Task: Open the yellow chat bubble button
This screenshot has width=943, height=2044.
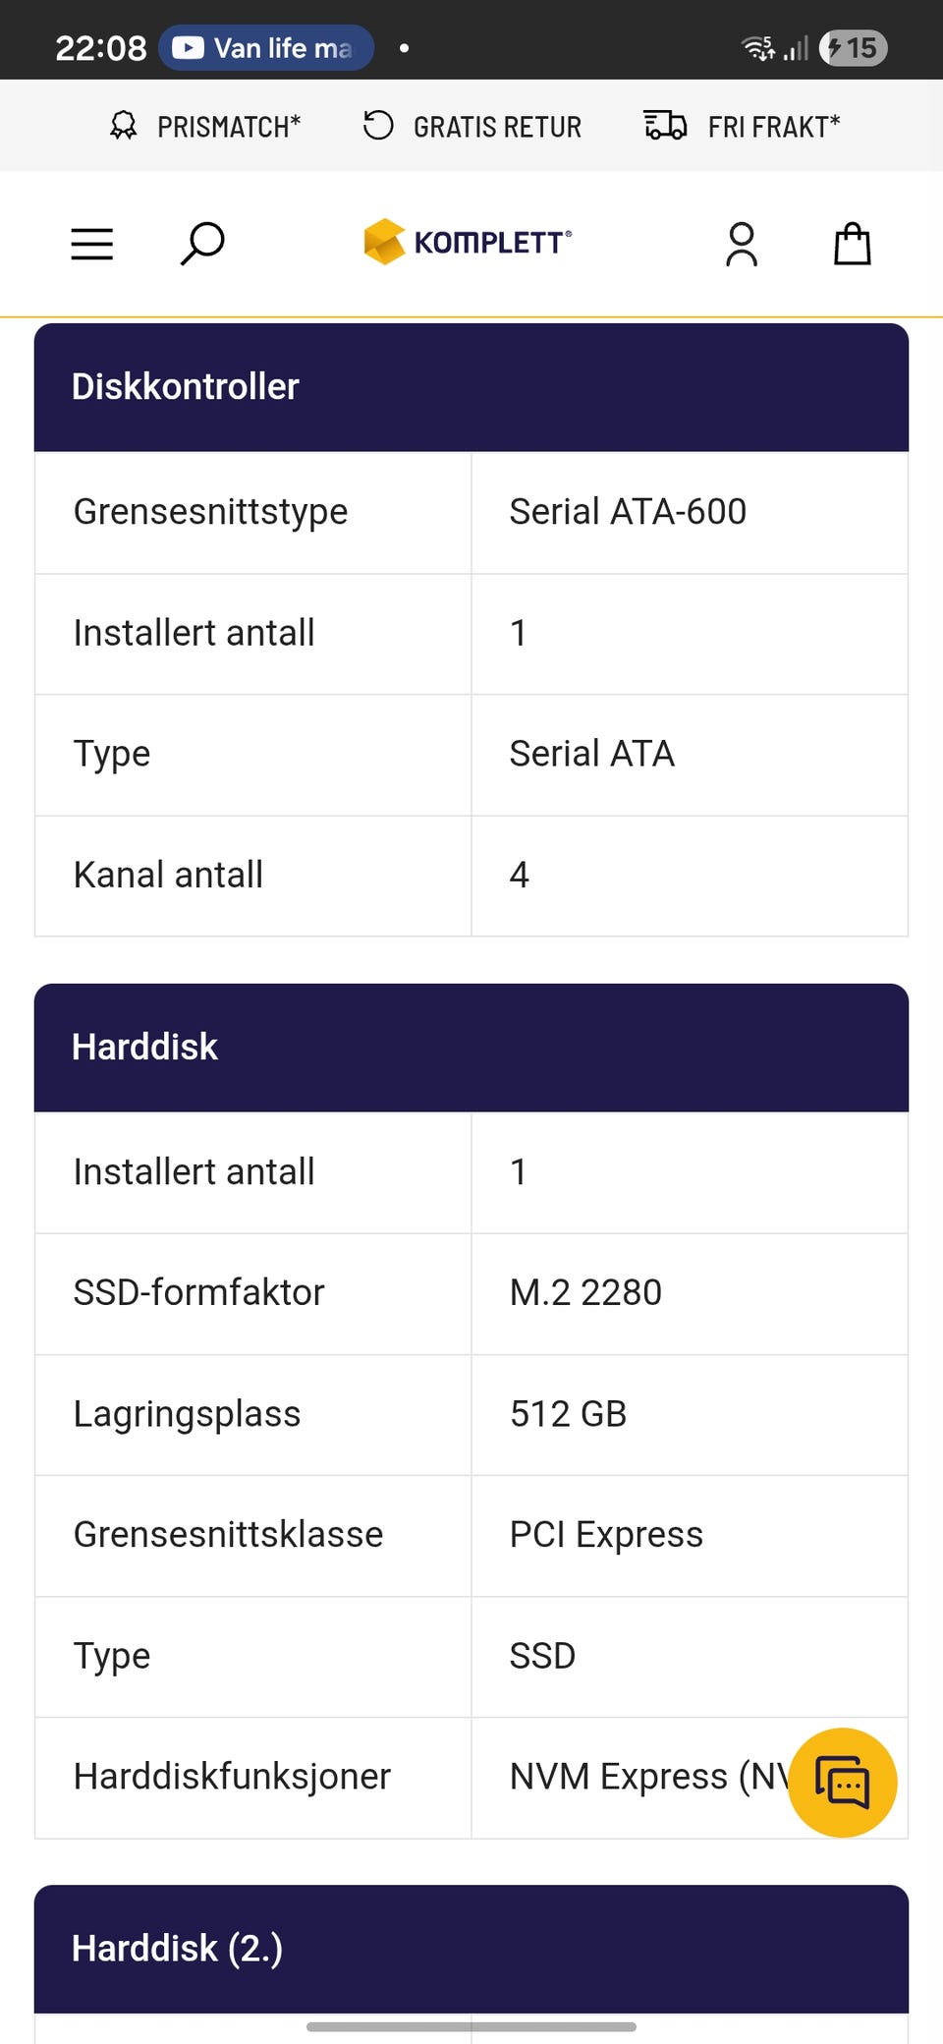Action: coord(842,1783)
